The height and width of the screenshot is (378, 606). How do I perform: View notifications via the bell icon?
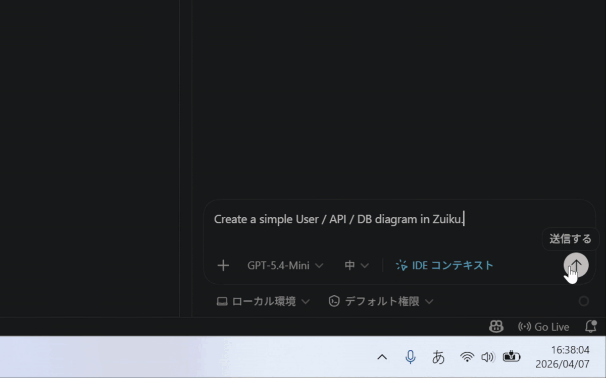[x=590, y=327]
